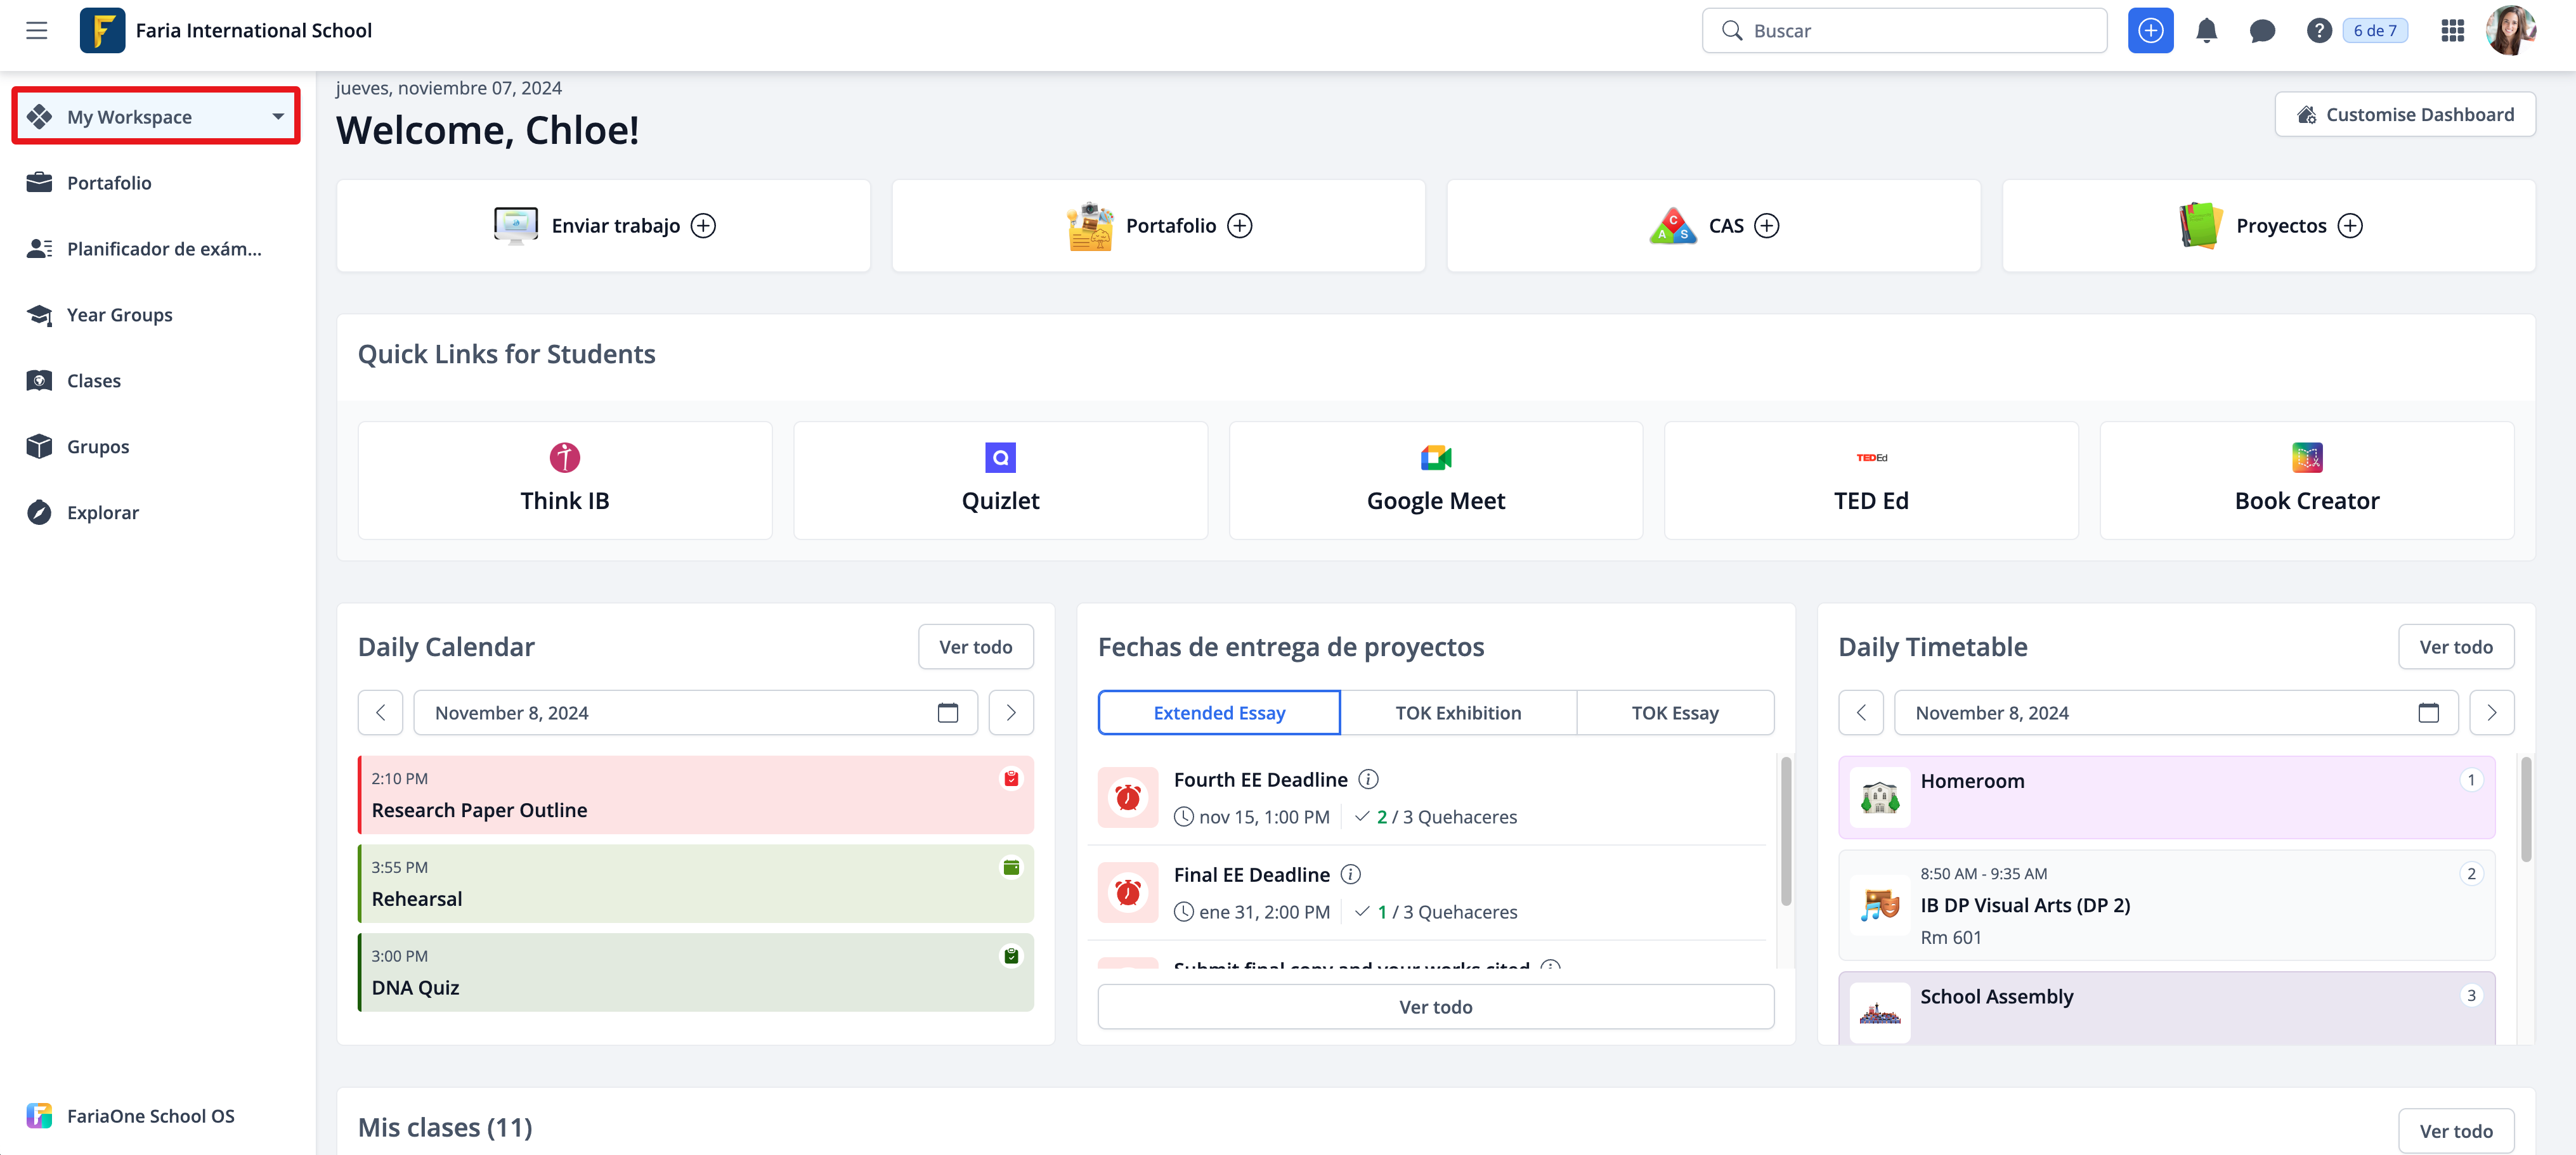Click the Customise Dashboard button
The width and height of the screenshot is (2576, 1155).
point(2405,114)
